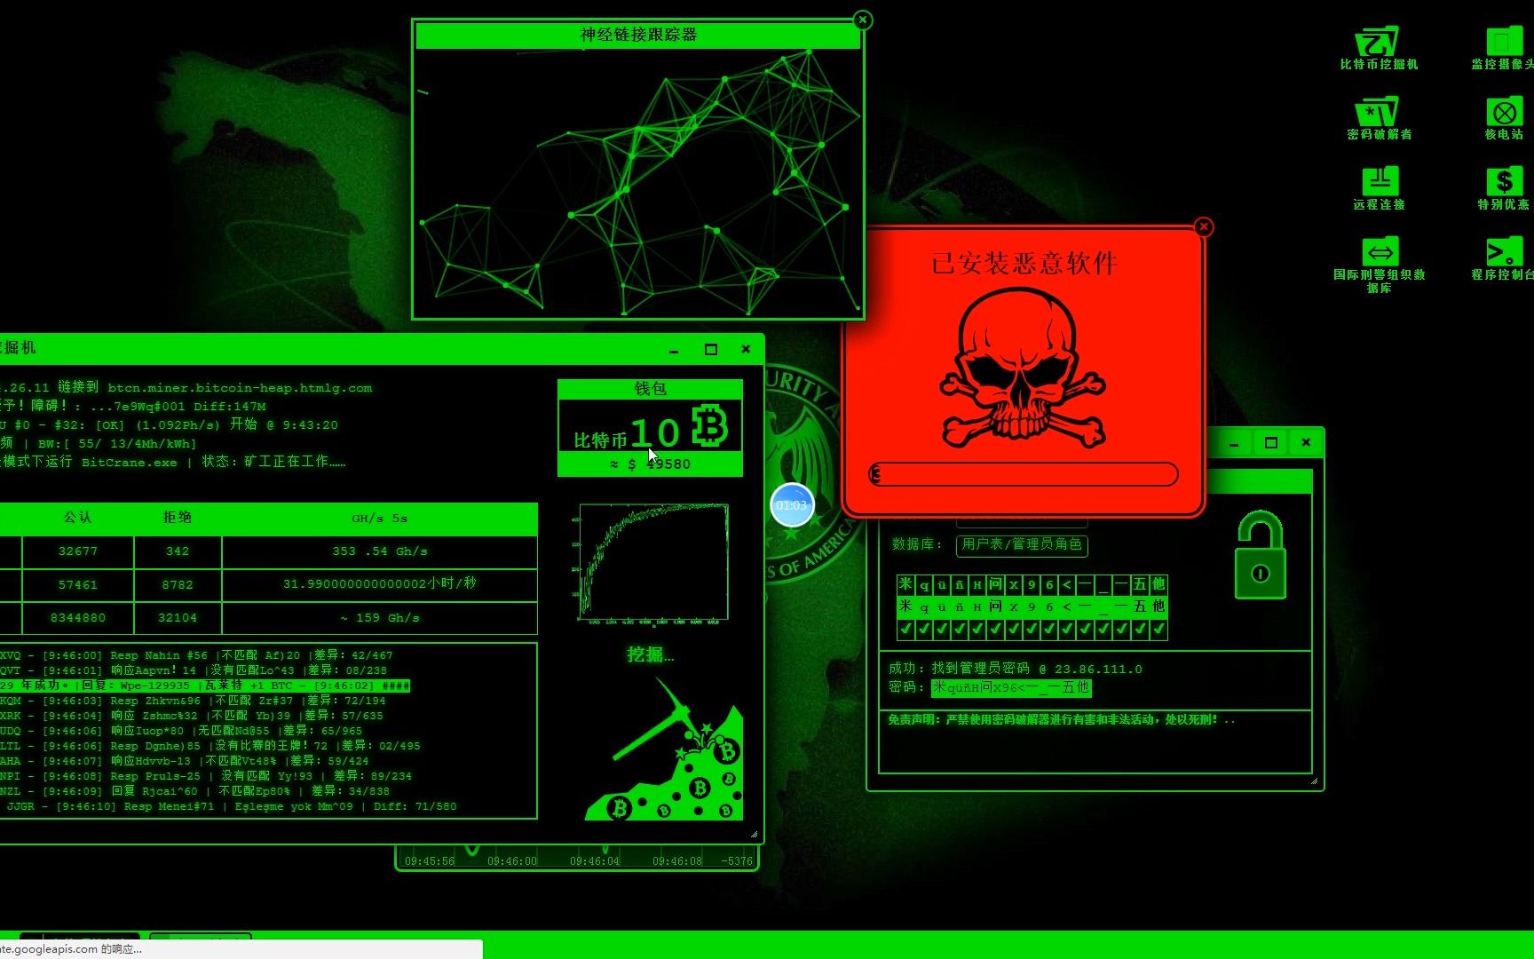
Task: Close the password cracker window
Action: 1306,442
